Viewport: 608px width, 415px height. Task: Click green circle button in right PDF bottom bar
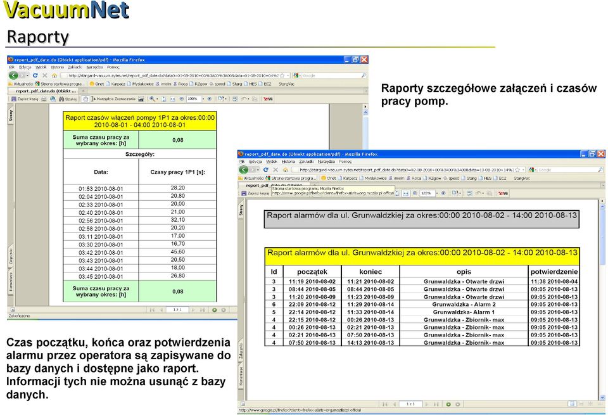448,404
